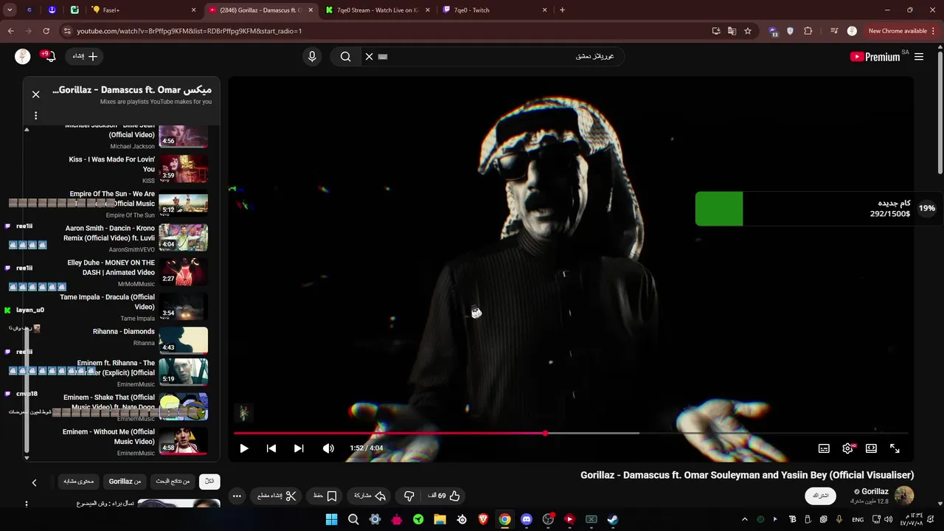Image resolution: width=944 pixels, height=531 pixels.
Task: Open the YouTube account avatar menu
Action: (x=23, y=57)
